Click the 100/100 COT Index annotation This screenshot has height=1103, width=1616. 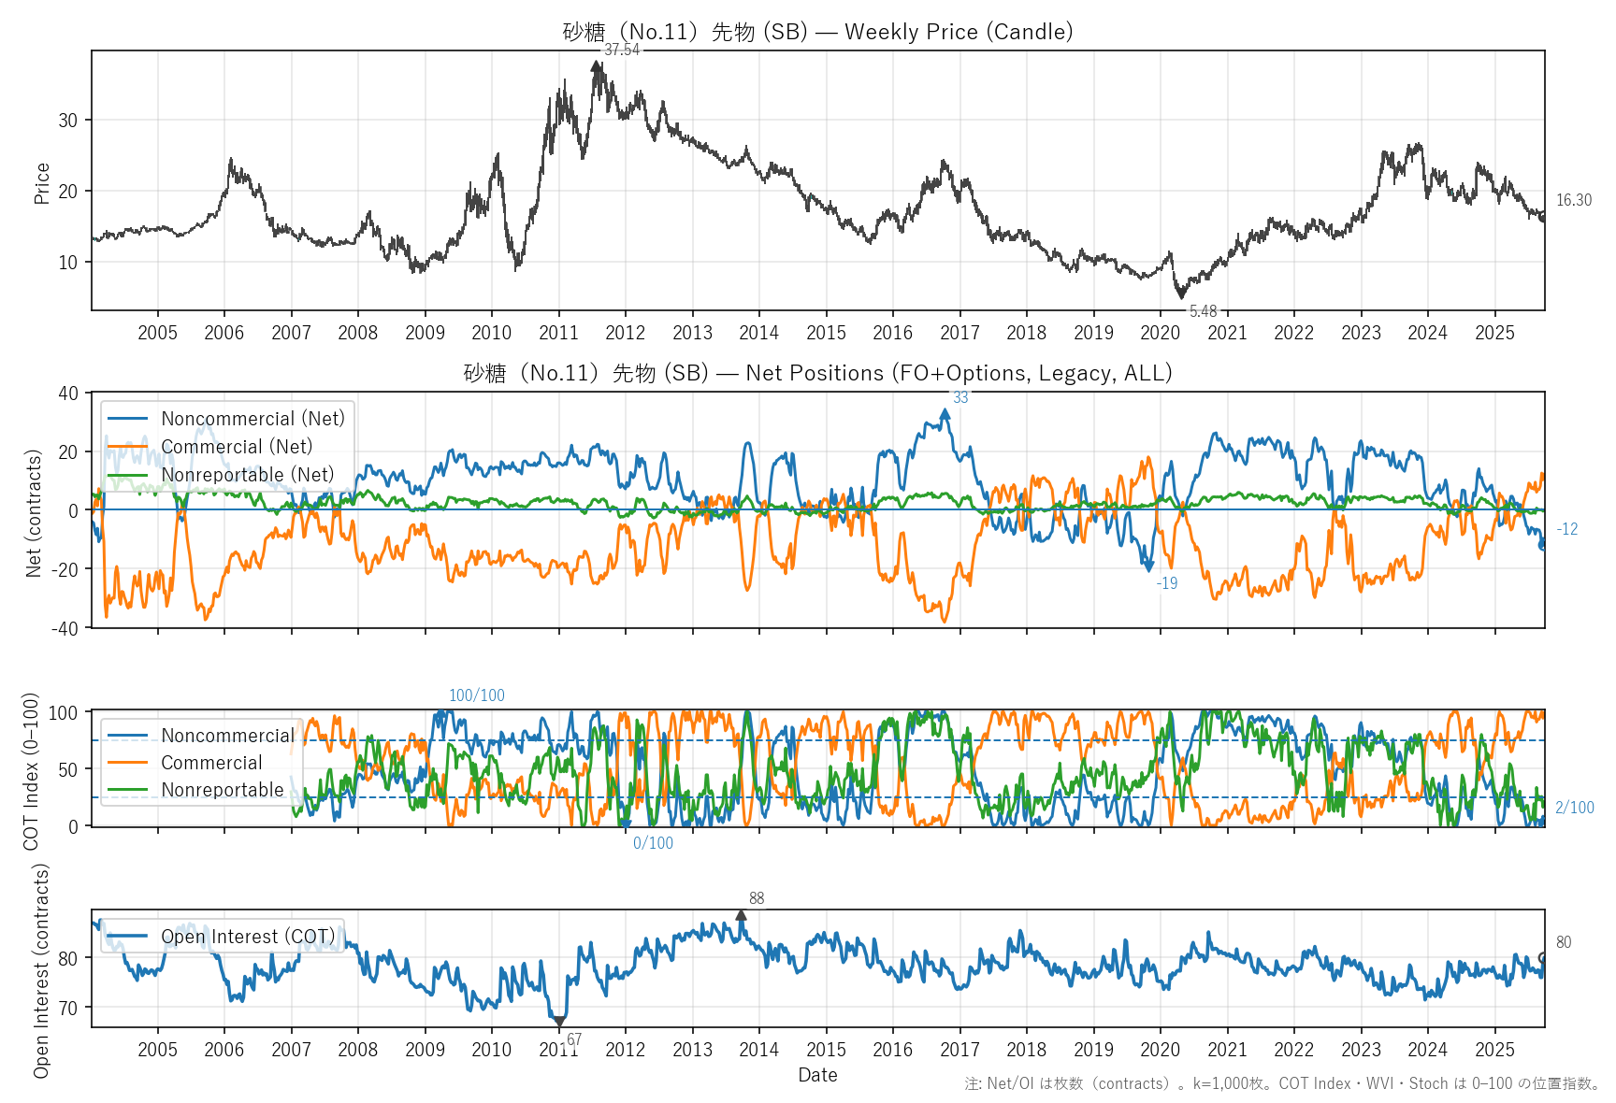[476, 695]
